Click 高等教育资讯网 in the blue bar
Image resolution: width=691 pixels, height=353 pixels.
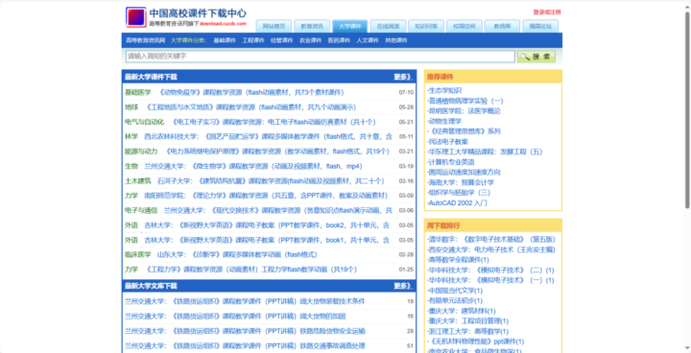[146, 40]
